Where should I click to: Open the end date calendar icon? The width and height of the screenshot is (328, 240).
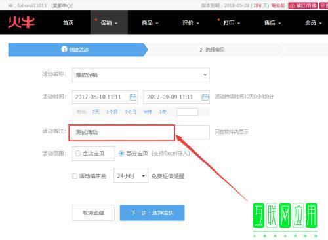click(205, 97)
